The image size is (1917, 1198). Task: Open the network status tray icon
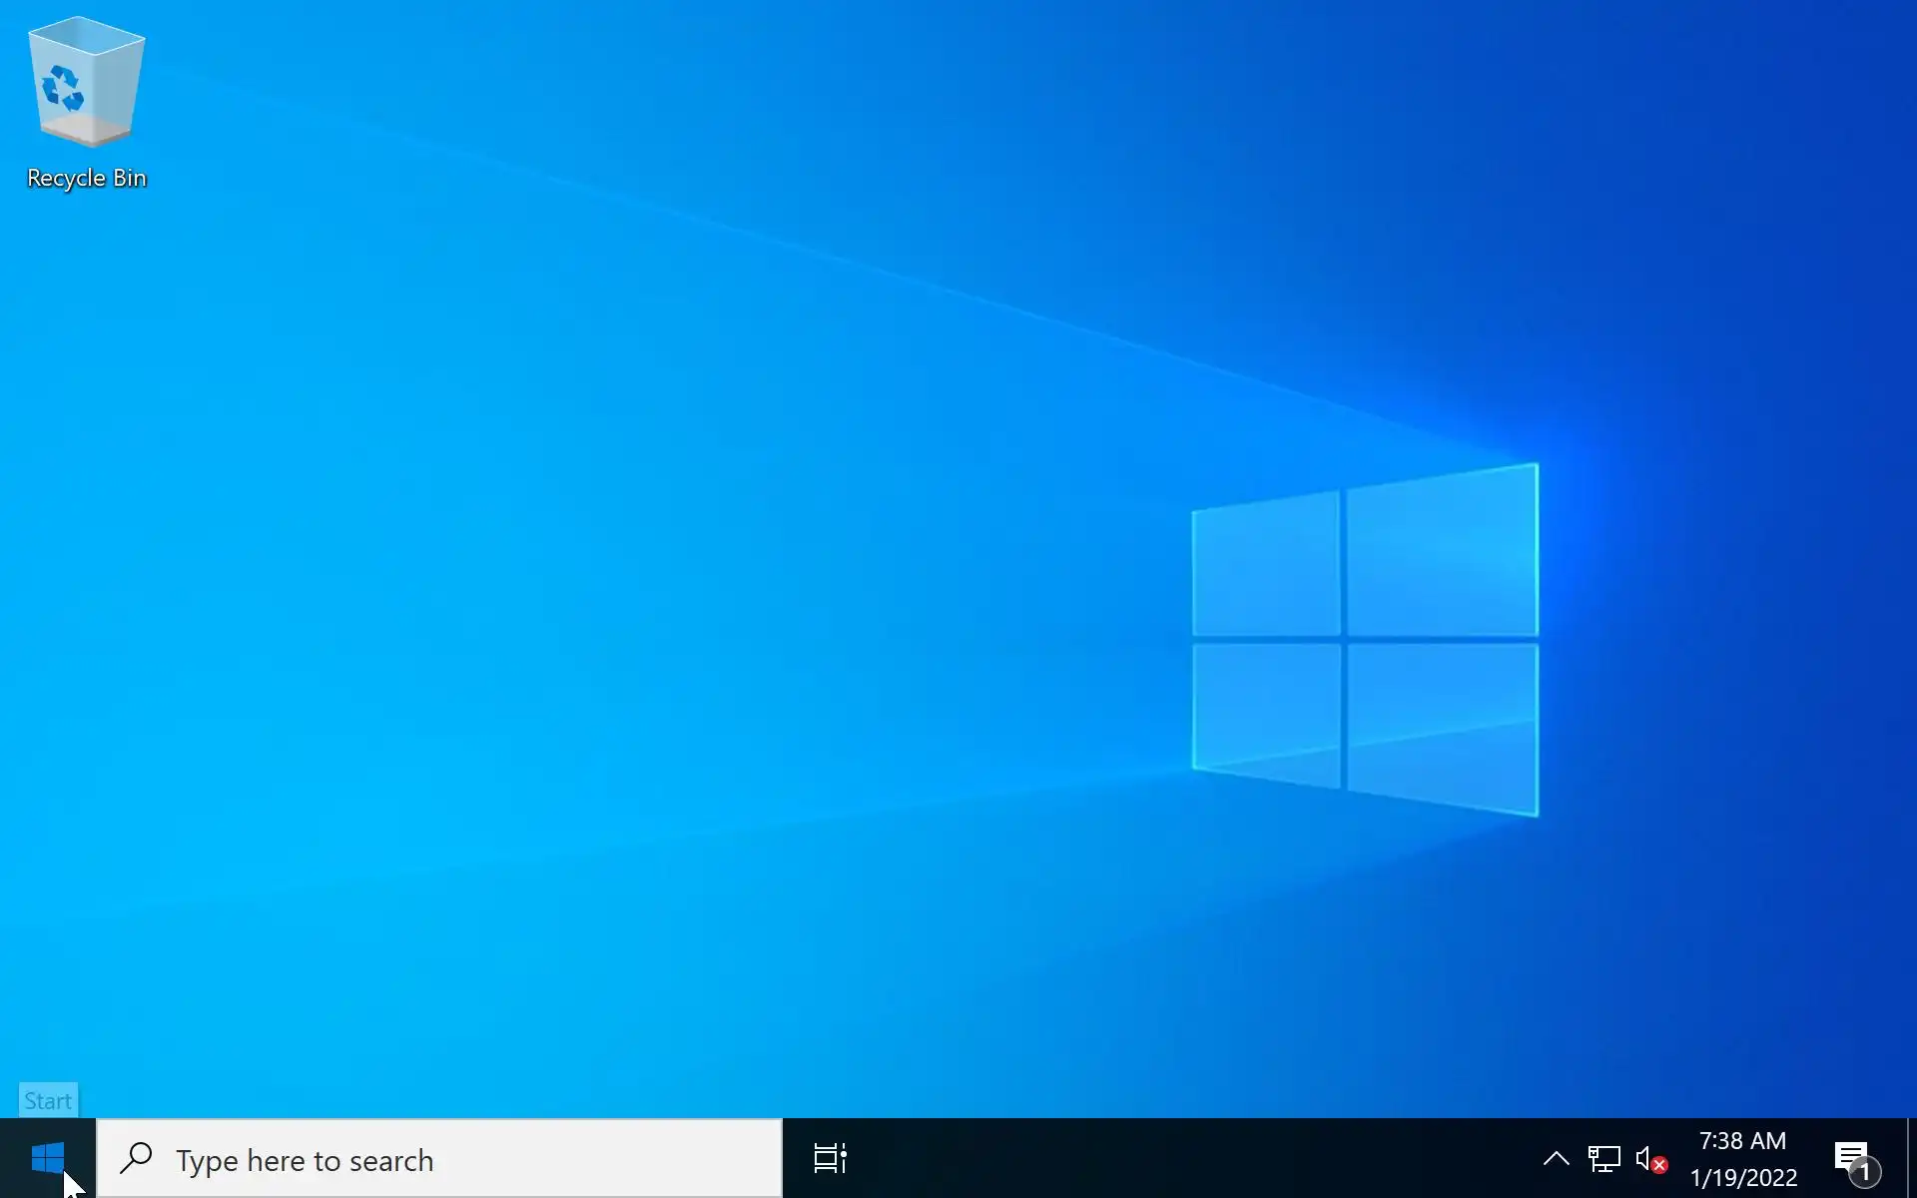click(x=1603, y=1159)
